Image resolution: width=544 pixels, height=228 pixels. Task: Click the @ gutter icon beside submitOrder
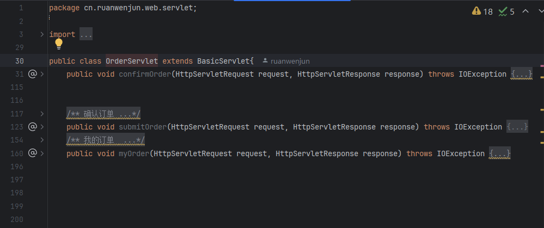pyautogui.click(x=32, y=127)
